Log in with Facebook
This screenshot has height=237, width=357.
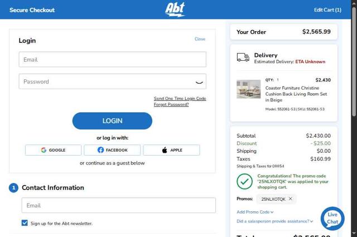(112, 150)
